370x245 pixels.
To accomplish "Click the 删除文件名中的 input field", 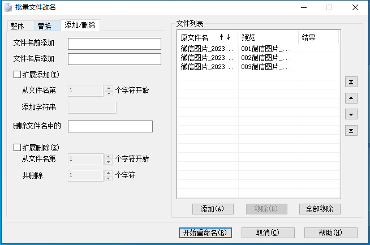I will (x=110, y=126).
